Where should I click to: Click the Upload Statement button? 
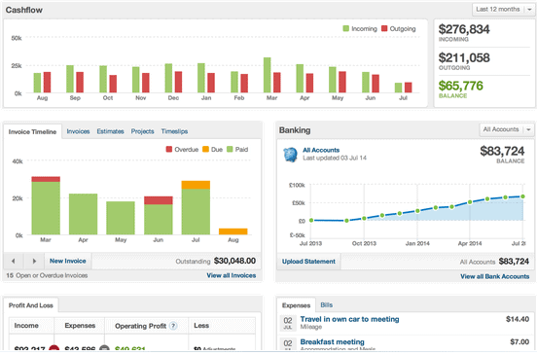click(308, 262)
